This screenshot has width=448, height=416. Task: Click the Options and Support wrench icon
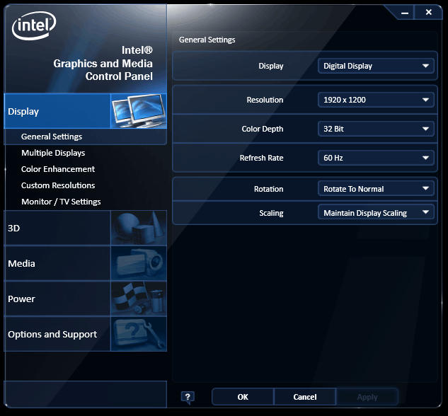[139, 334]
